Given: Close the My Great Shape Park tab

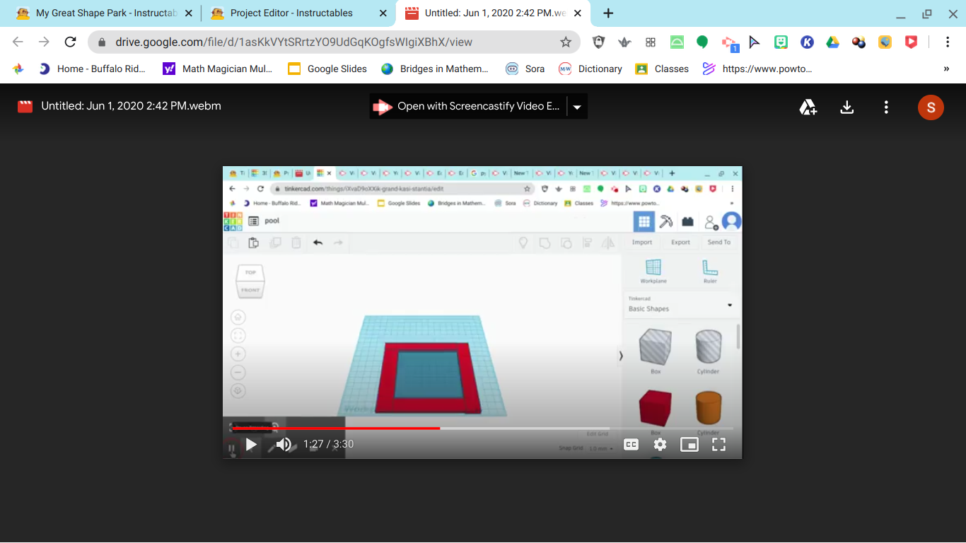Looking at the screenshot, I should coord(189,13).
